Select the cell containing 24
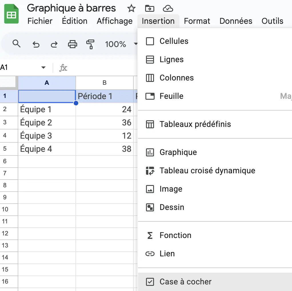 [105, 109]
